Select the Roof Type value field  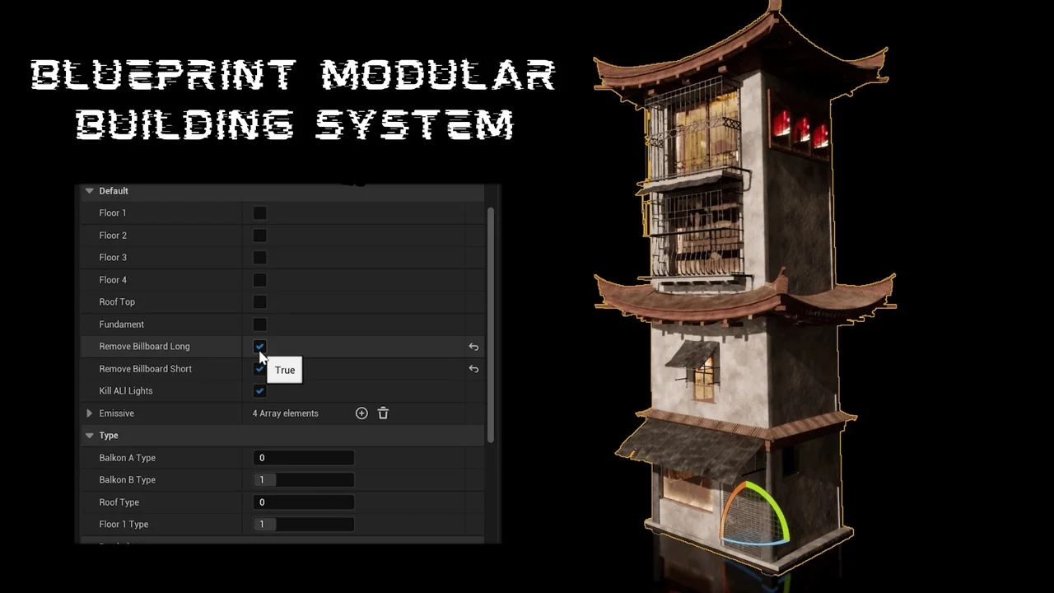[303, 502]
